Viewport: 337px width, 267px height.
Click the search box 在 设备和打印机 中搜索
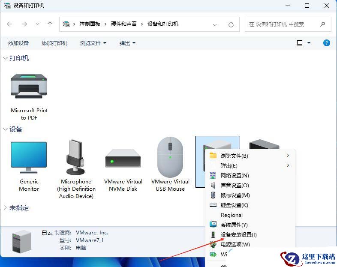click(x=288, y=24)
